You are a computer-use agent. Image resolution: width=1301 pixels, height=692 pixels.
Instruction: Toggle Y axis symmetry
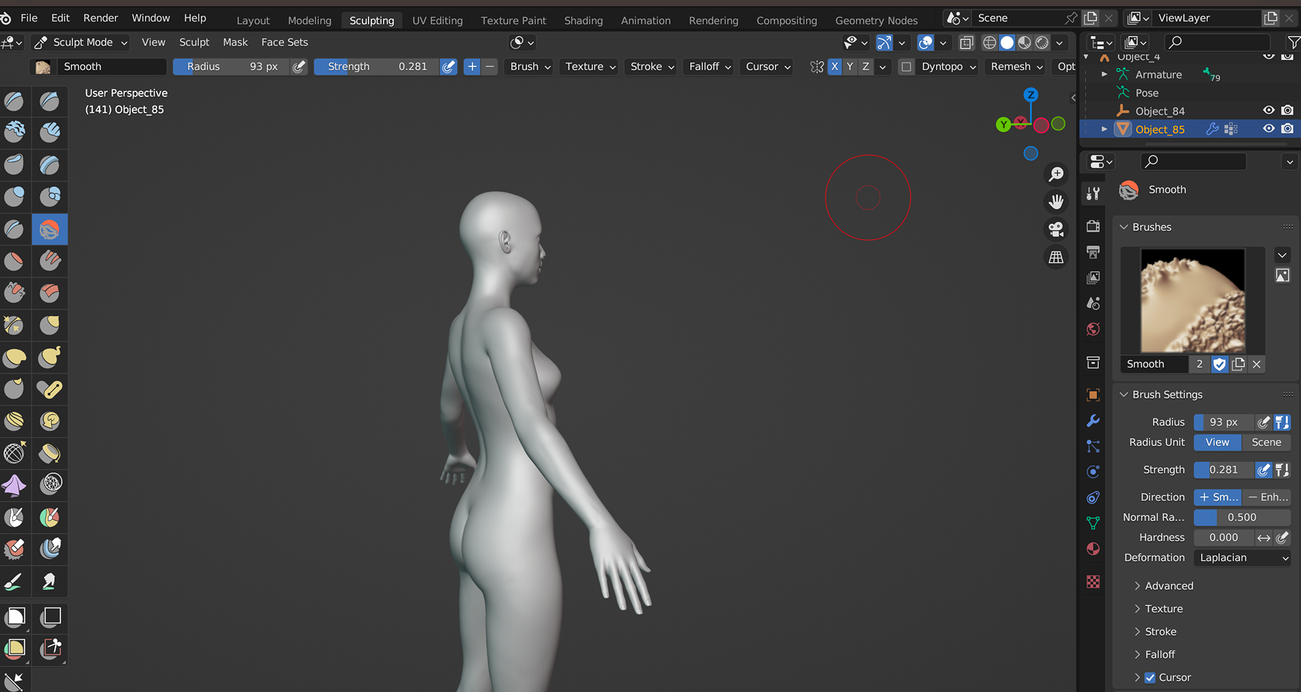coord(850,66)
